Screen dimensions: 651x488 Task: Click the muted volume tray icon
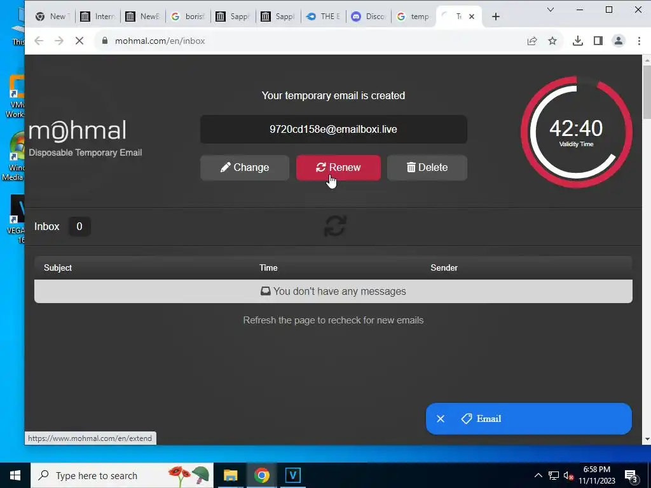568,475
